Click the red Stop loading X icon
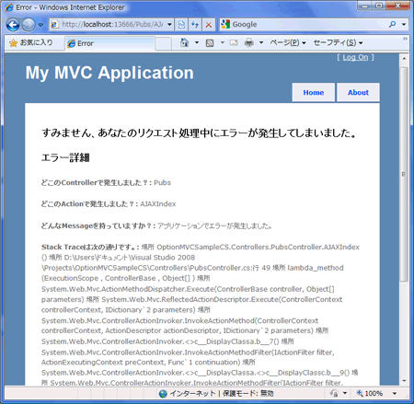 [209, 25]
